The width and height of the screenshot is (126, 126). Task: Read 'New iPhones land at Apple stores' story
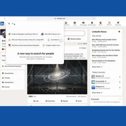point(104,40)
